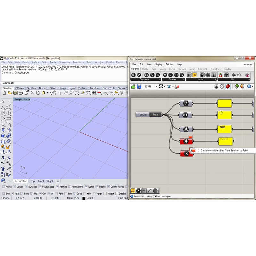Select the red shaded preview icon
This screenshot has width=256, height=256.
(x=228, y=86)
